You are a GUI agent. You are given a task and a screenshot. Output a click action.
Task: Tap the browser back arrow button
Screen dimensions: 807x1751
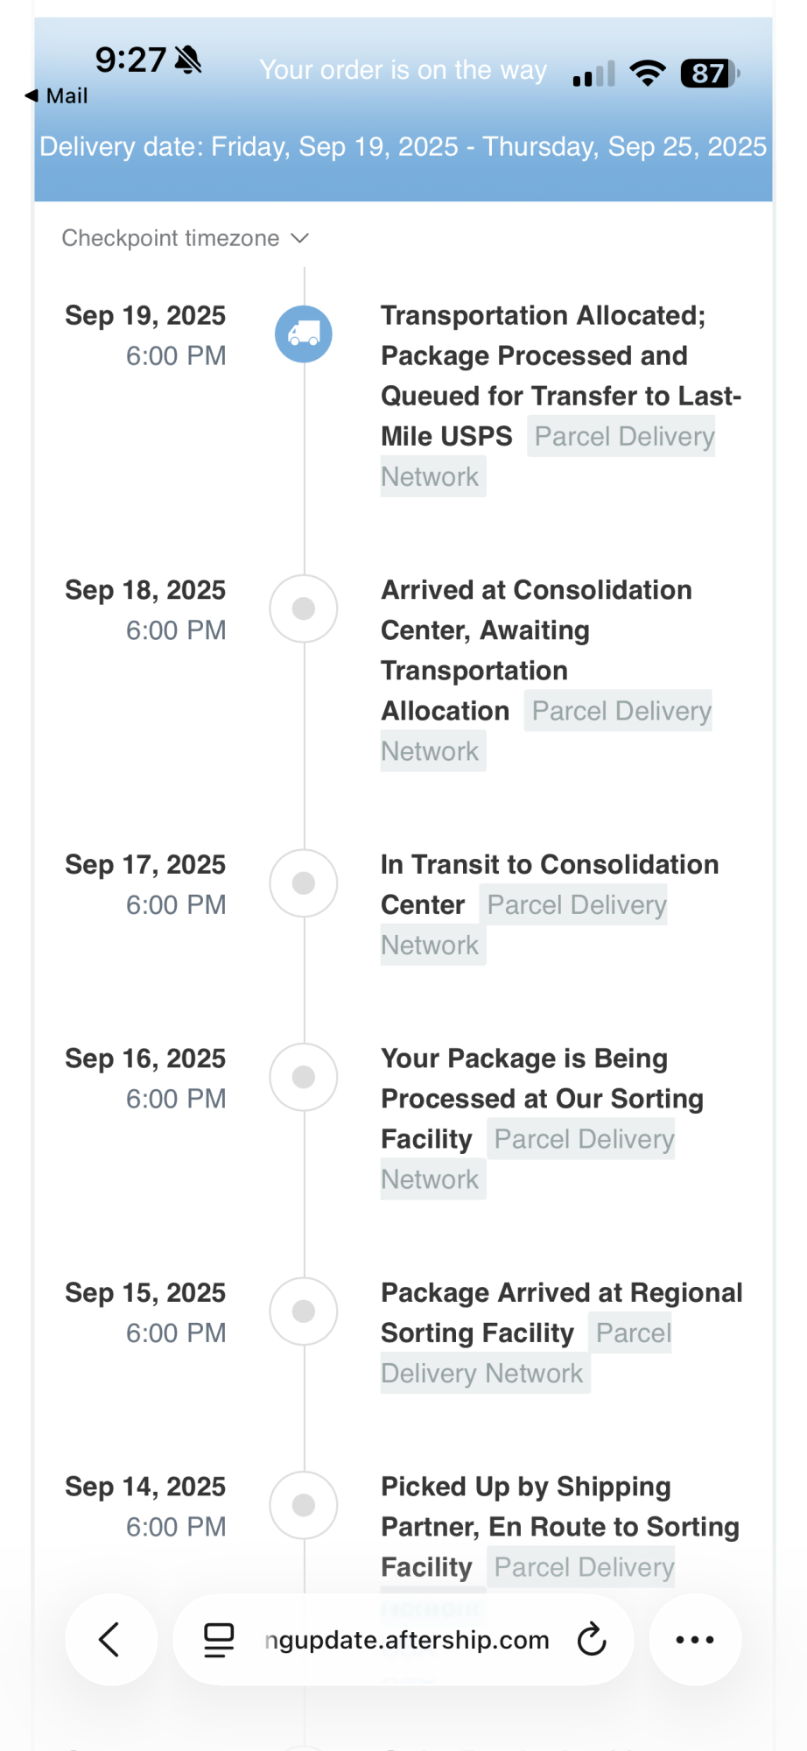pyautogui.click(x=110, y=1639)
